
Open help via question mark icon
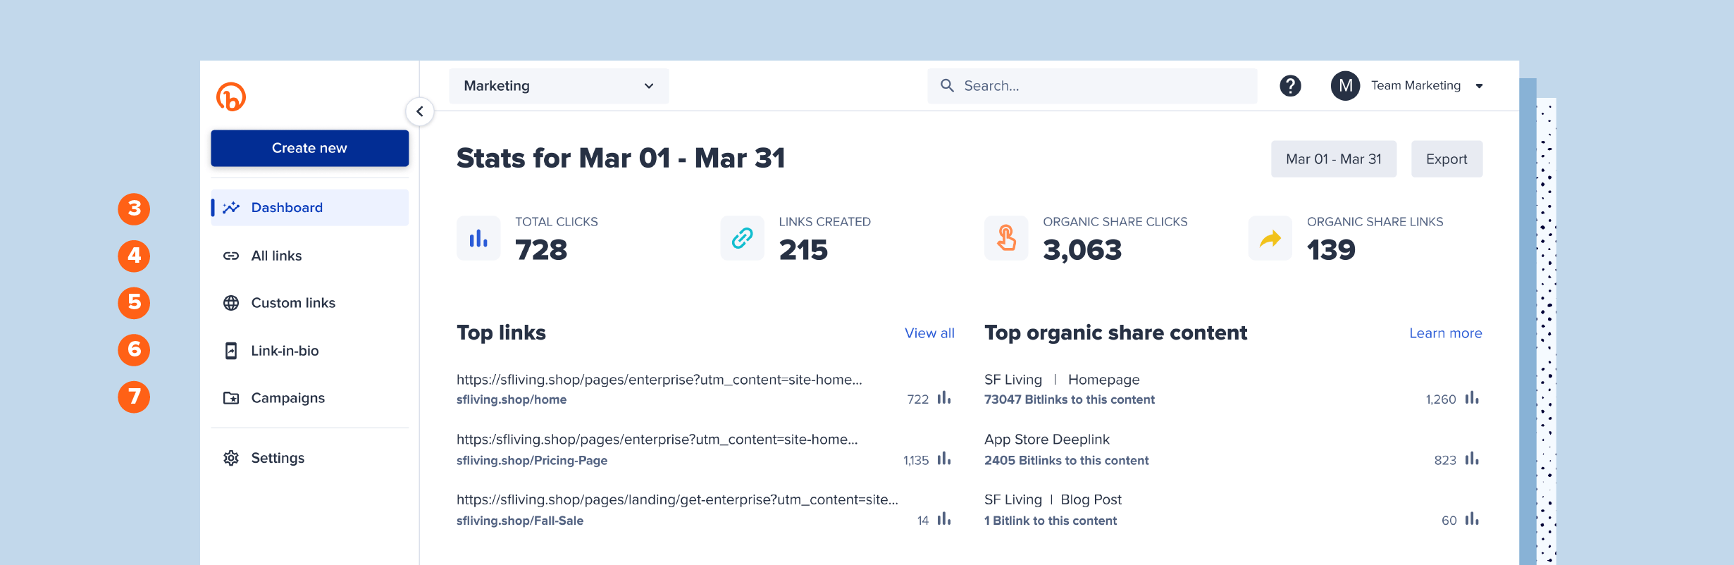click(x=1290, y=86)
